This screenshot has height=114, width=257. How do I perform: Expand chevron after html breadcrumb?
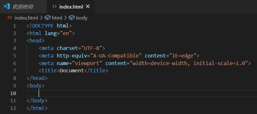pos(66,18)
